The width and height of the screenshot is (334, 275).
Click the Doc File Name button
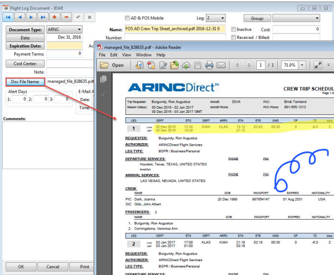[x=25, y=82]
